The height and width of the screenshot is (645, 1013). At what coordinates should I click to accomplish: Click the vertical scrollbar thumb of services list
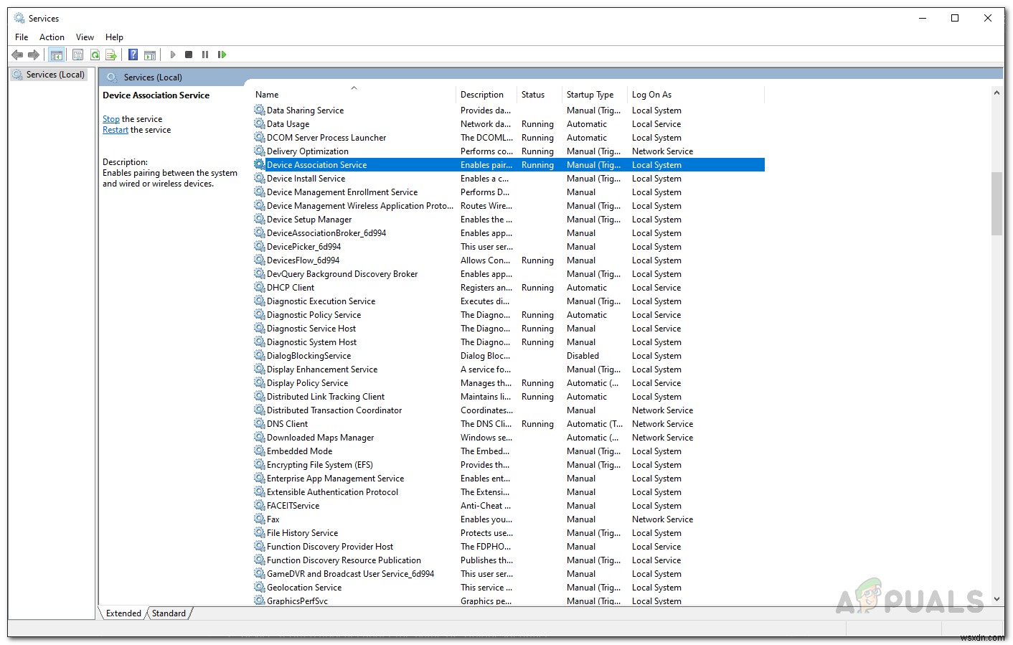click(996, 204)
